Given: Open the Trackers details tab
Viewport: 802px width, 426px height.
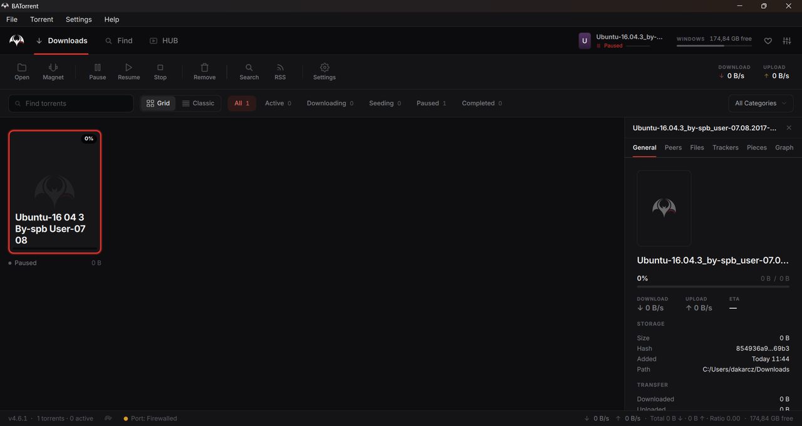Looking at the screenshot, I should click(726, 148).
